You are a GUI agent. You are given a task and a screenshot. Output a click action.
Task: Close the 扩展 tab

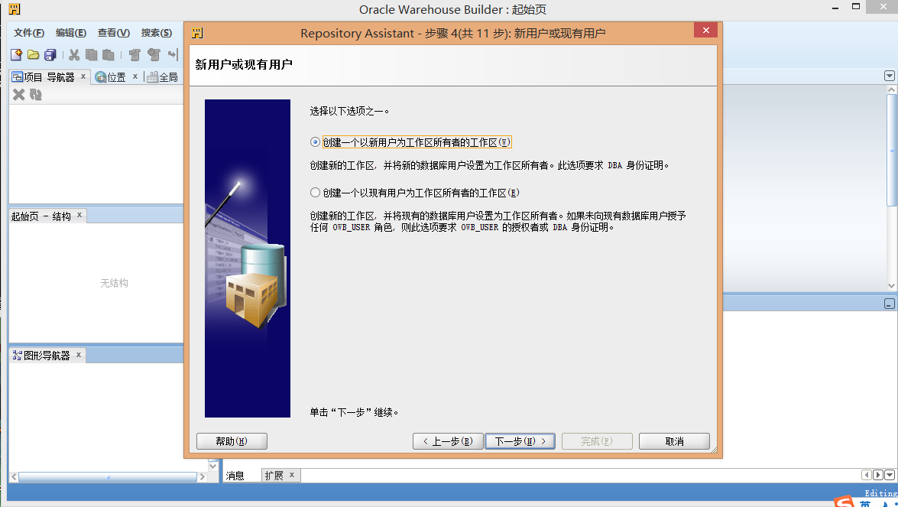coord(291,474)
